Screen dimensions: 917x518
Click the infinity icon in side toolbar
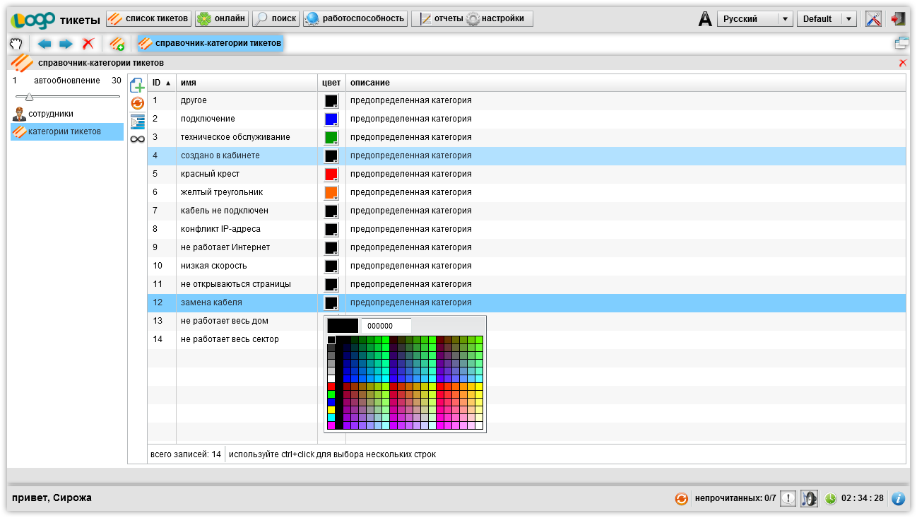coord(137,139)
